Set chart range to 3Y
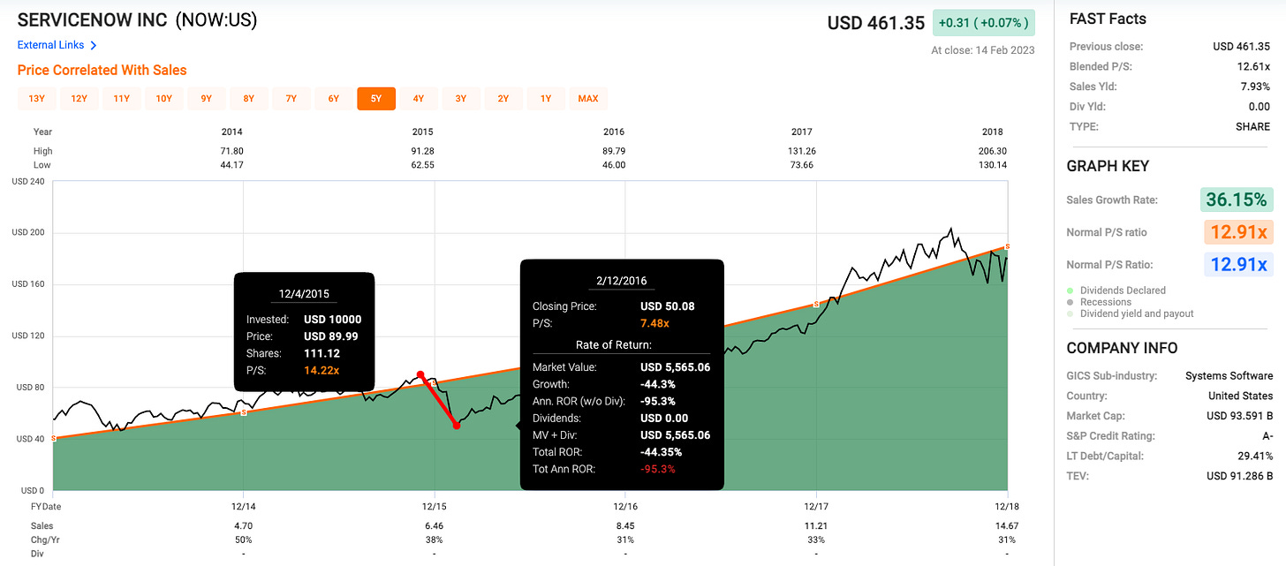1286x566 pixels. click(460, 99)
